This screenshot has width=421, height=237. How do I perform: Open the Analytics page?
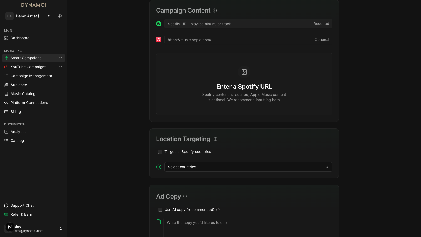tap(18, 132)
